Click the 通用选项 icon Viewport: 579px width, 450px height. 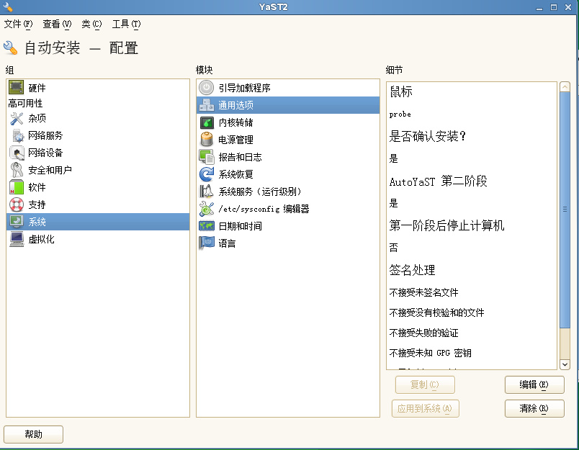[207, 105]
